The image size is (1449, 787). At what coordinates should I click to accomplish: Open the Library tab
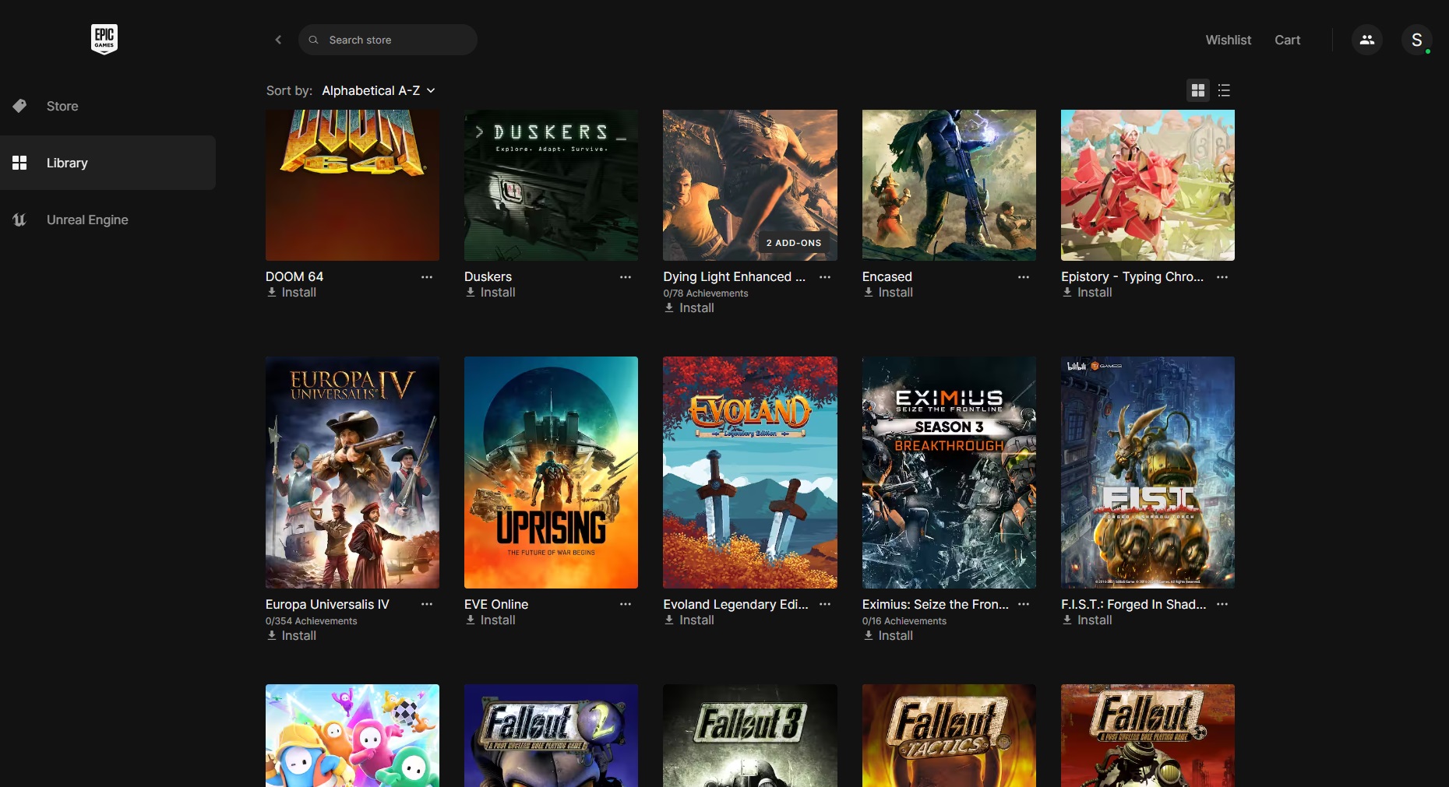pyautogui.click(x=67, y=163)
